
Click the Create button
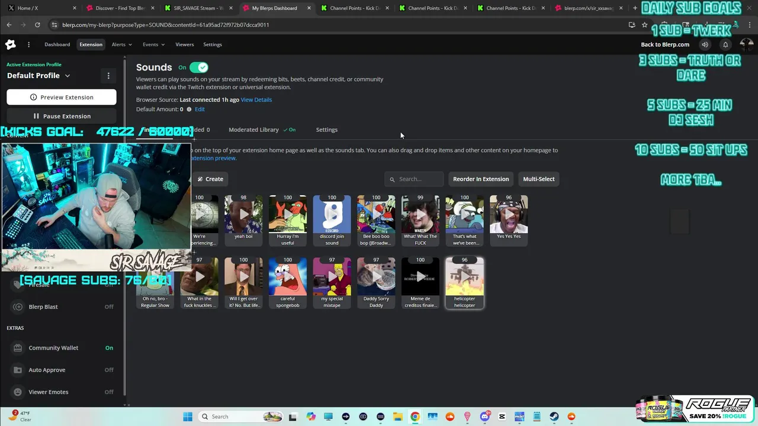pyautogui.click(x=210, y=179)
